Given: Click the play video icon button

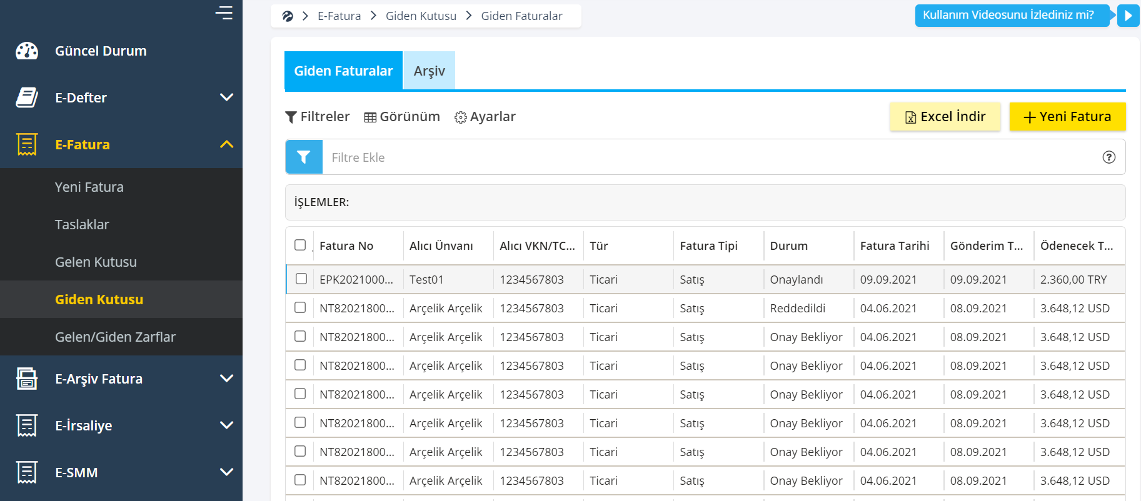Looking at the screenshot, I should click(1128, 16).
